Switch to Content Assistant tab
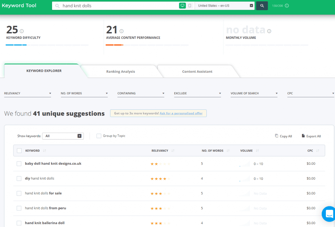The image size is (335, 227). pos(197,71)
